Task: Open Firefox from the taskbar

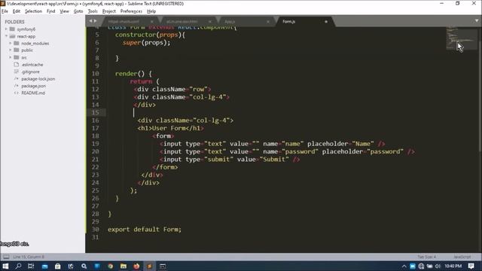Action: pos(136,266)
